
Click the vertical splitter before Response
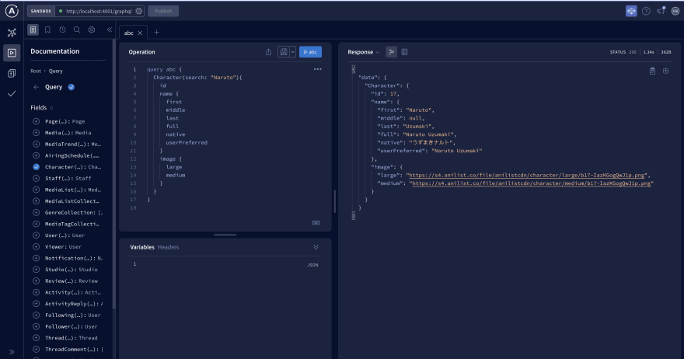pos(334,201)
